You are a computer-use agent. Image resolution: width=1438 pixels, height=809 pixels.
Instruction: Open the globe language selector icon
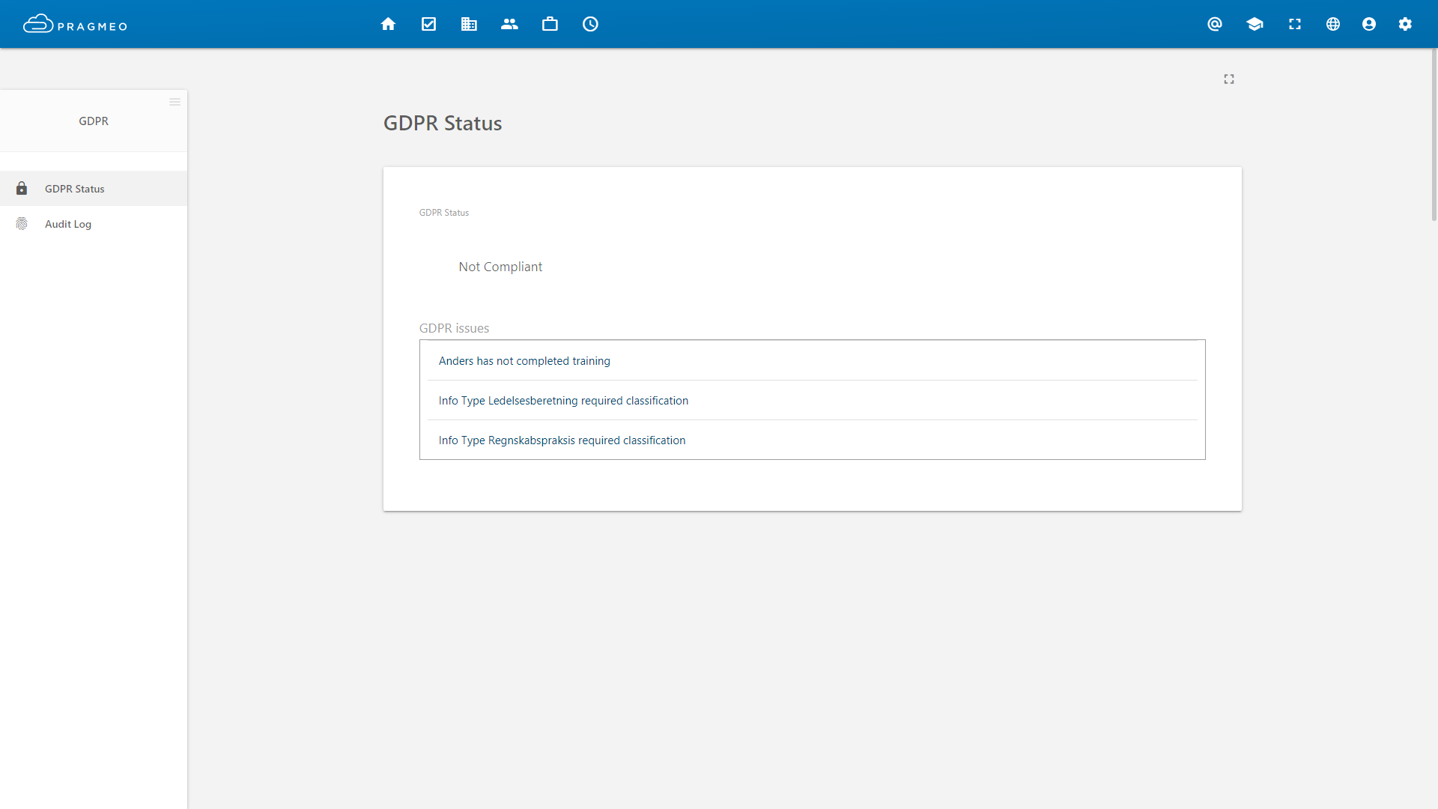click(1332, 24)
